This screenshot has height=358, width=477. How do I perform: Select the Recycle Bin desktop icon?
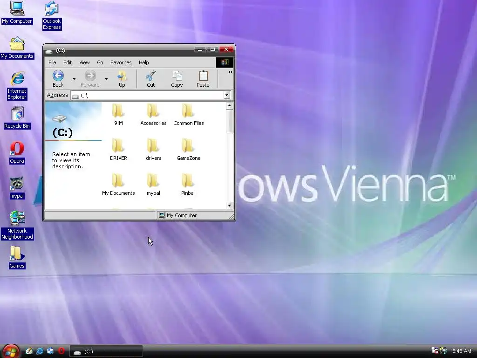click(x=17, y=118)
